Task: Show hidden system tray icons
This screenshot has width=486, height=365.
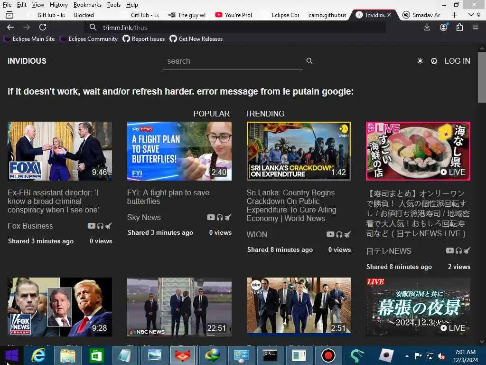Action: click(x=407, y=356)
